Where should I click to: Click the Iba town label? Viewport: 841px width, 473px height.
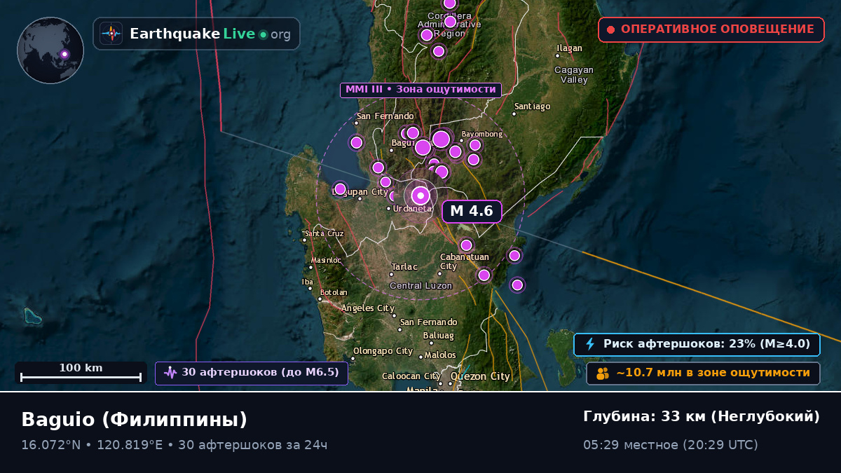click(x=308, y=282)
